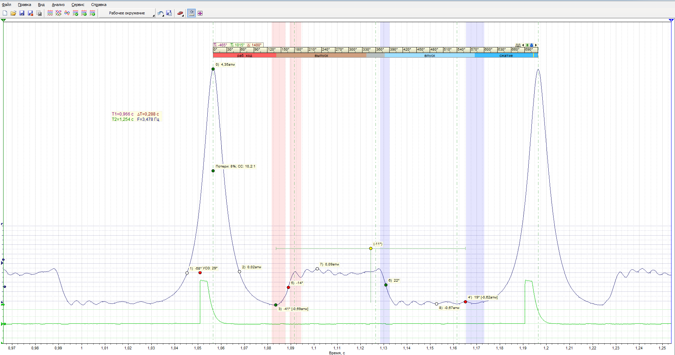Image resolution: width=675 pixels, height=355 pixels.
Task: Open the Анализ menu
Action: 58,5
